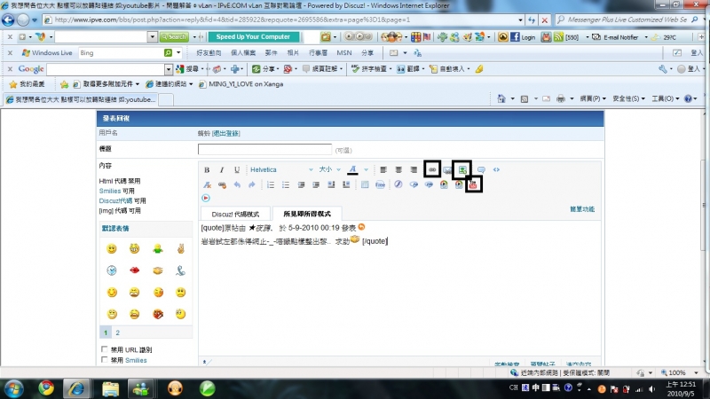
Task: Open emoticon page 1
Action: click(x=106, y=332)
